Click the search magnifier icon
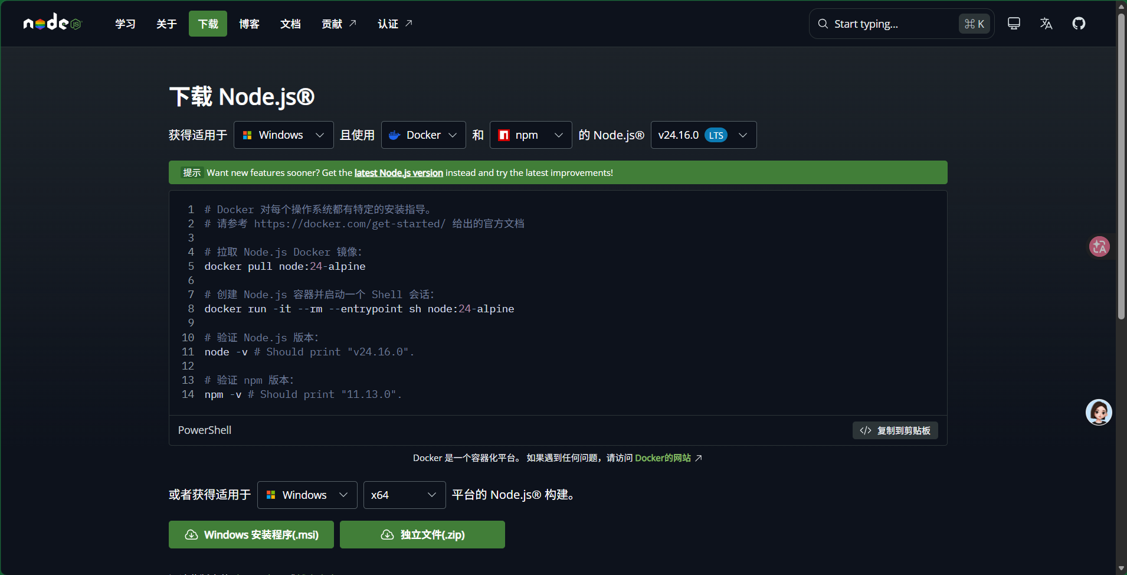This screenshot has height=575, width=1127. pyautogui.click(x=823, y=24)
